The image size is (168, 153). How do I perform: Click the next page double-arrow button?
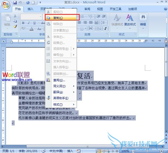click(x=166, y=142)
